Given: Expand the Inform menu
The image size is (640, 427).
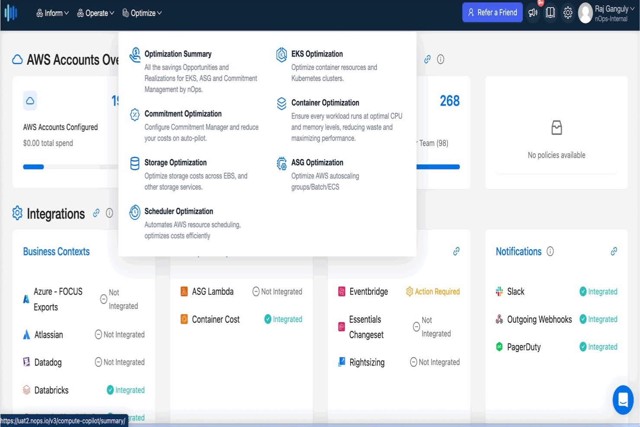Looking at the screenshot, I should 51,13.
